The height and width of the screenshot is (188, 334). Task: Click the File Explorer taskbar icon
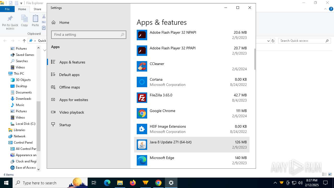point(120,183)
